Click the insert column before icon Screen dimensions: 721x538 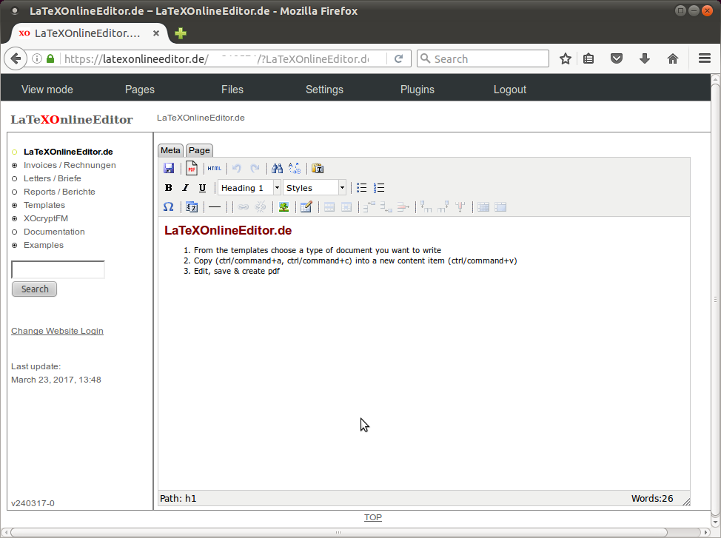pyautogui.click(x=426, y=207)
